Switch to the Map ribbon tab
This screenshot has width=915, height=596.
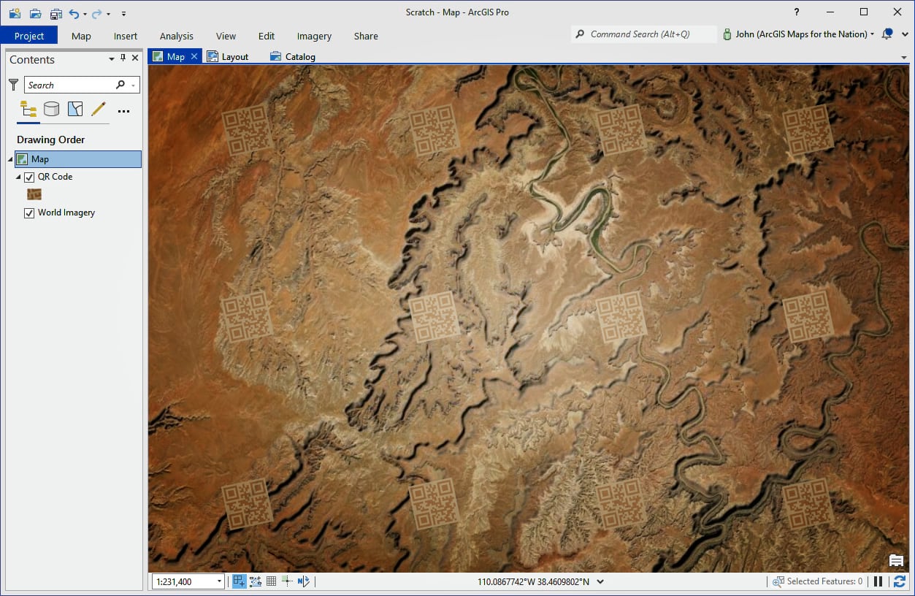tap(81, 36)
